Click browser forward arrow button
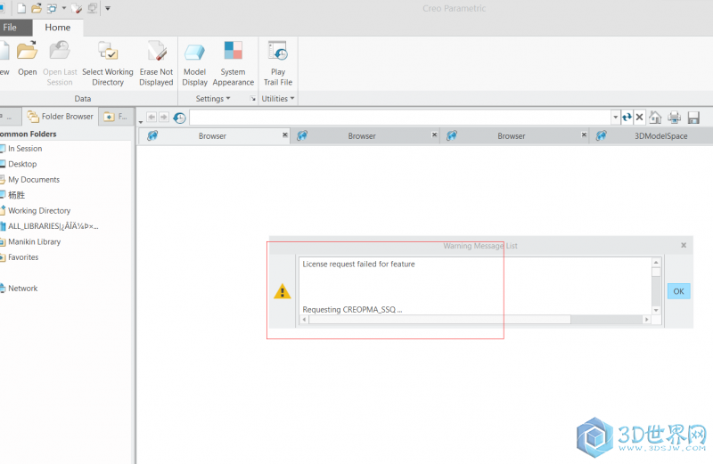This screenshot has height=464, width=713. pyautogui.click(x=164, y=118)
